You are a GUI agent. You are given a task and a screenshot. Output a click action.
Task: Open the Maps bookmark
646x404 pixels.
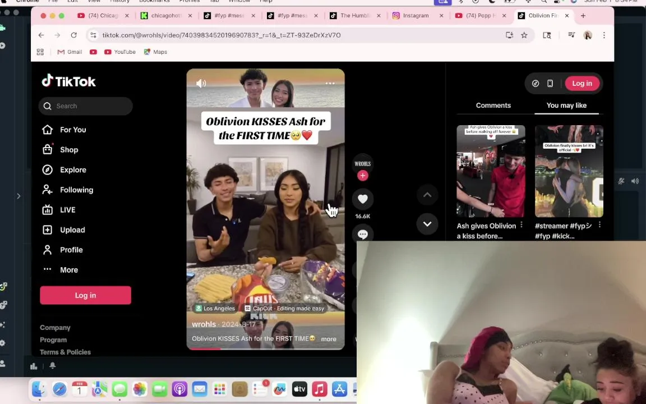(155, 52)
